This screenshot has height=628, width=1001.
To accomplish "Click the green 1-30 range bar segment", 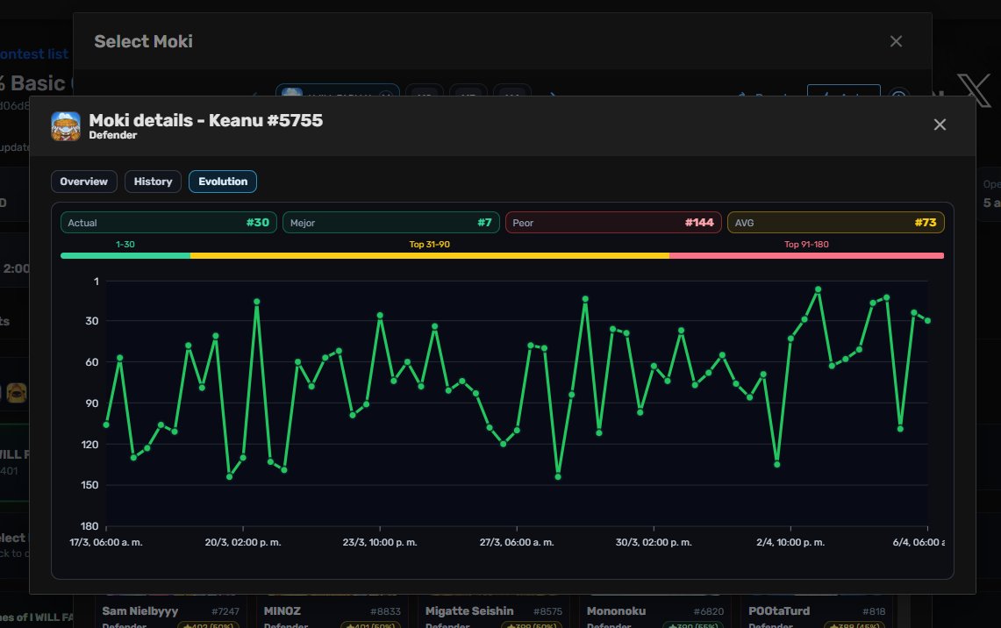I will [x=125, y=255].
